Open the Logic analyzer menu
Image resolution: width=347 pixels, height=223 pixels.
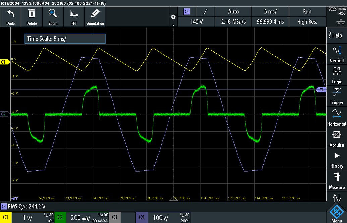[337, 76]
